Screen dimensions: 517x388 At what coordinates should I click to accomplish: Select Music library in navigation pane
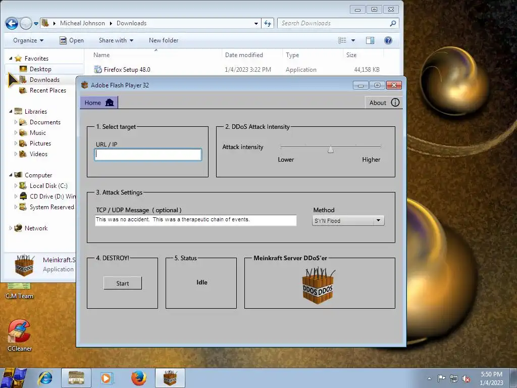pos(37,133)
